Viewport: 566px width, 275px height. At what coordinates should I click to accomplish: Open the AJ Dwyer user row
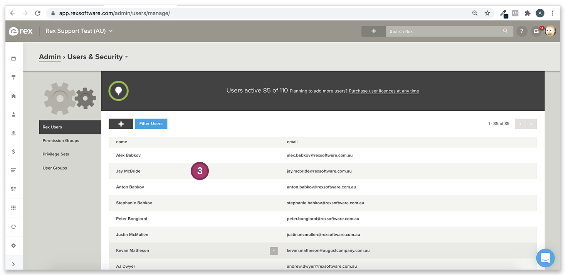click(322, 265)
